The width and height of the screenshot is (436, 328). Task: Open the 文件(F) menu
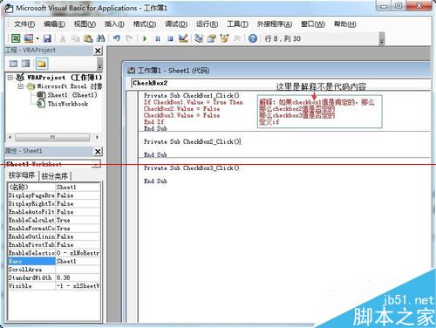click(24, 24)
